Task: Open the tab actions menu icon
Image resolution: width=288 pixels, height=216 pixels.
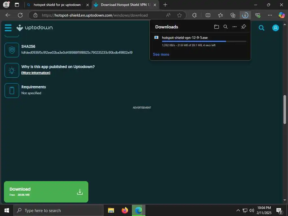Action: [17, 5]
